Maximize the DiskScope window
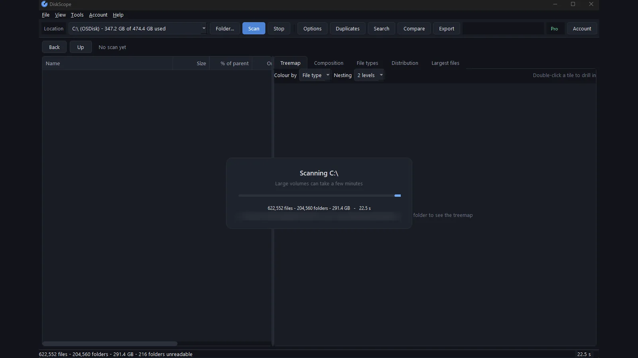This screenshot has height=358, width=638. (573, 4)
